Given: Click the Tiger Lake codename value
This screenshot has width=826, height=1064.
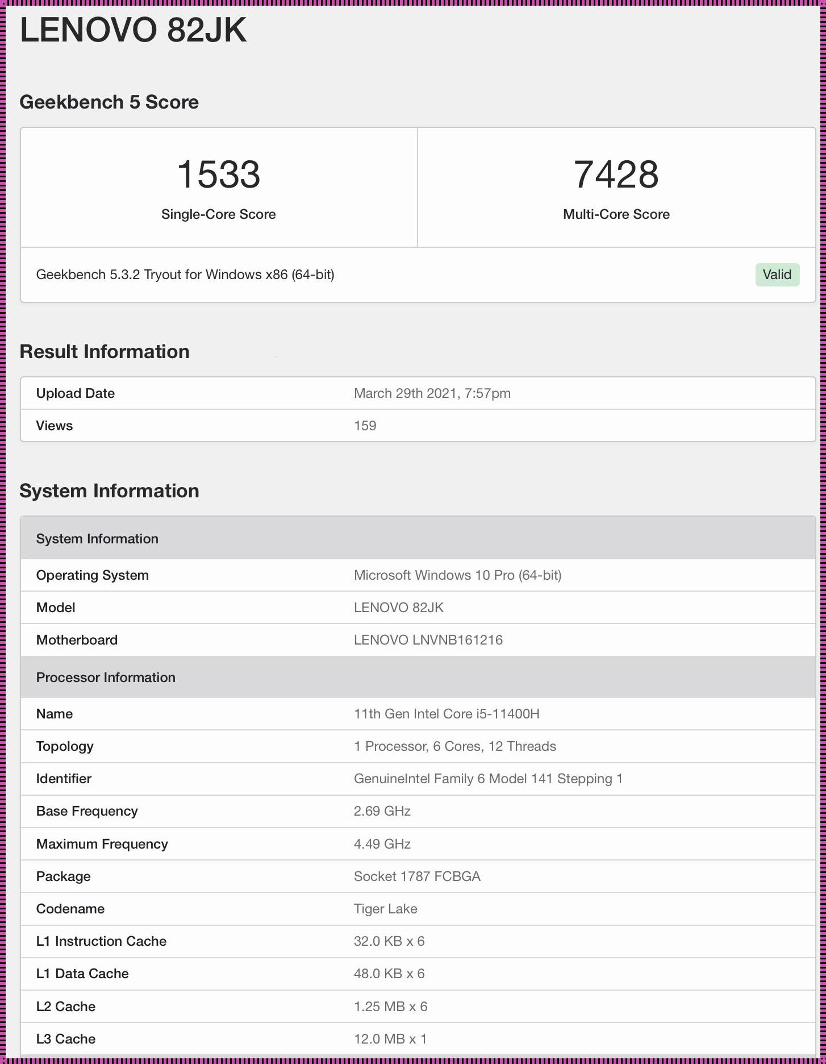Looking at the screenshot, I should [x=386, y=909].
